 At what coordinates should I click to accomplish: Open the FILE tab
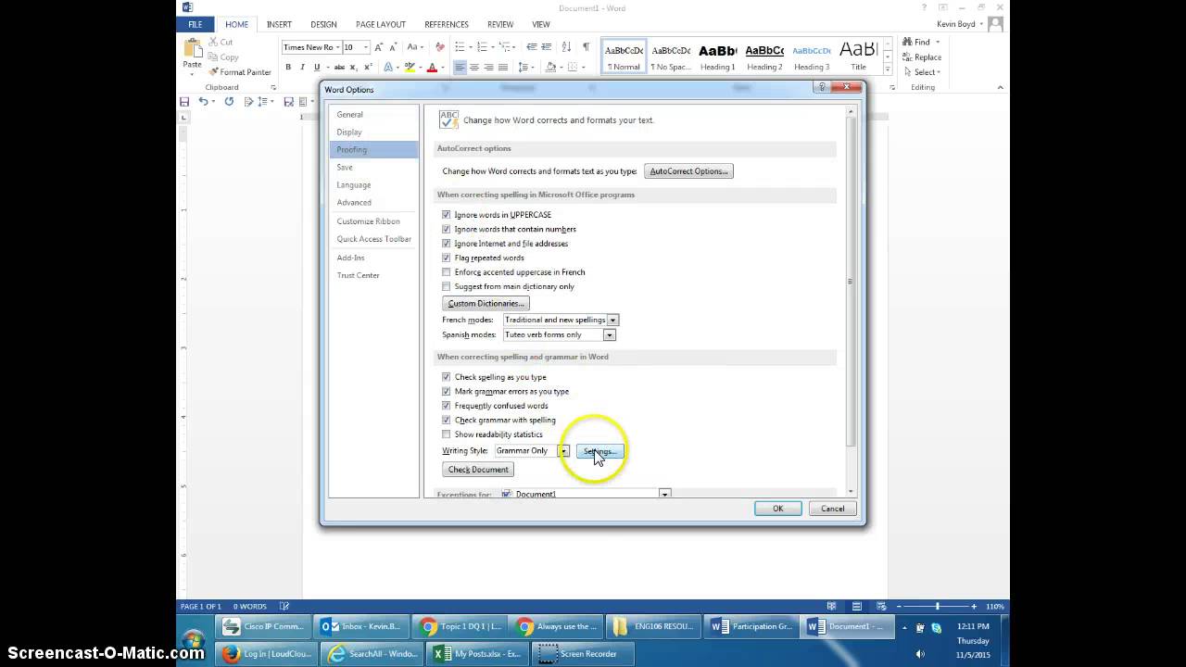(196, 24)
